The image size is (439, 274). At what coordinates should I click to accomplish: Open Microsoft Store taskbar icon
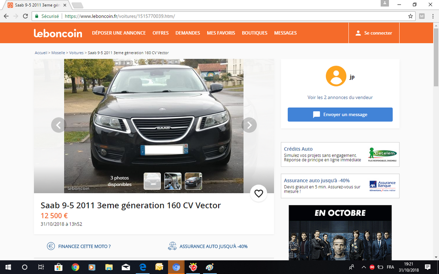[58, 267]
